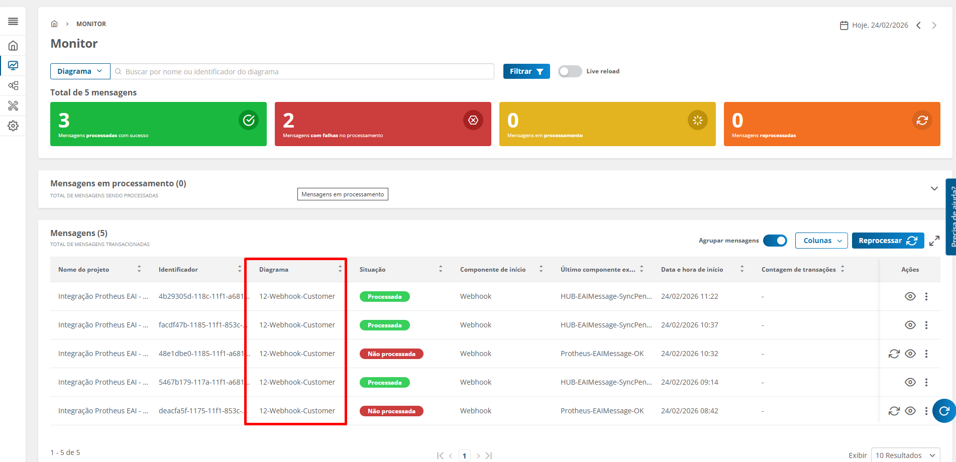This screenshot has height=462, width=956.
Task: Open the 10 Resultados page size dropdown
Action: point(905,455)
